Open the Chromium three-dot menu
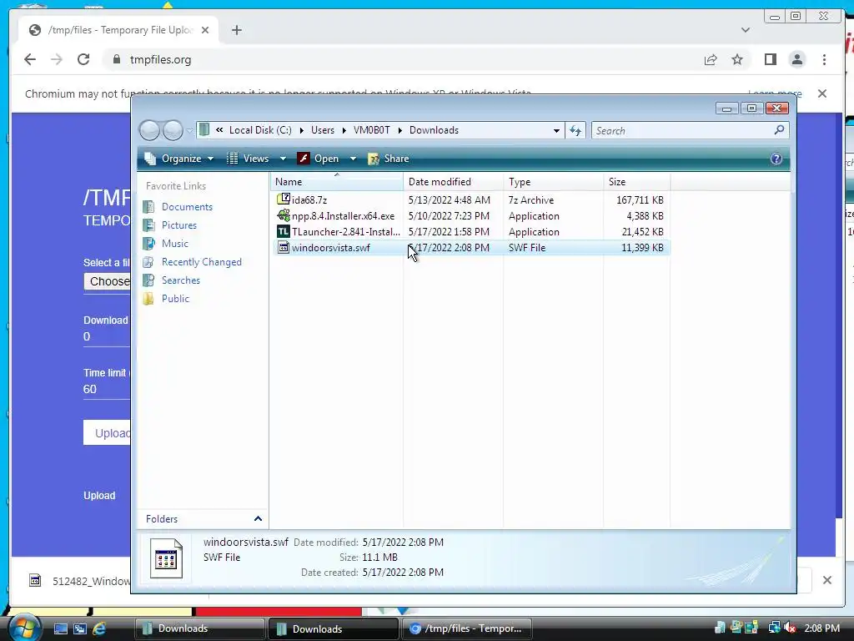Image resolution: width=854 pixels, height=641 pixels. pos(824,59)
